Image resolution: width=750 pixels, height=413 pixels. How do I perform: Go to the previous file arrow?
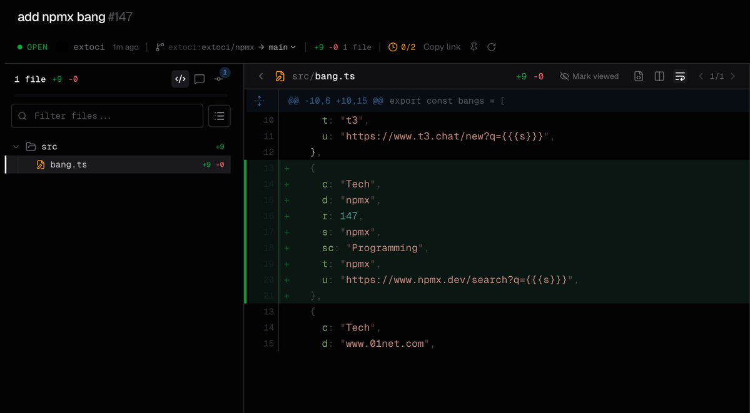[701, 76]
